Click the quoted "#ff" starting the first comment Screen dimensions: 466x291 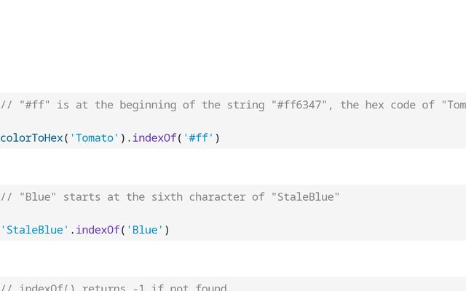click(34, 105)
